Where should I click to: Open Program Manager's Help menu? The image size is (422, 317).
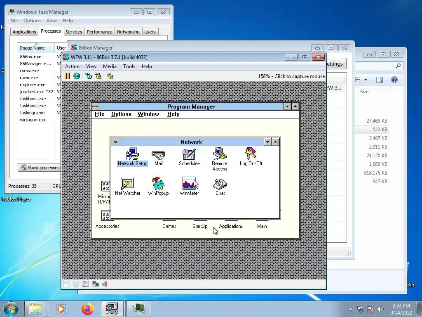(x=173, y=114)
